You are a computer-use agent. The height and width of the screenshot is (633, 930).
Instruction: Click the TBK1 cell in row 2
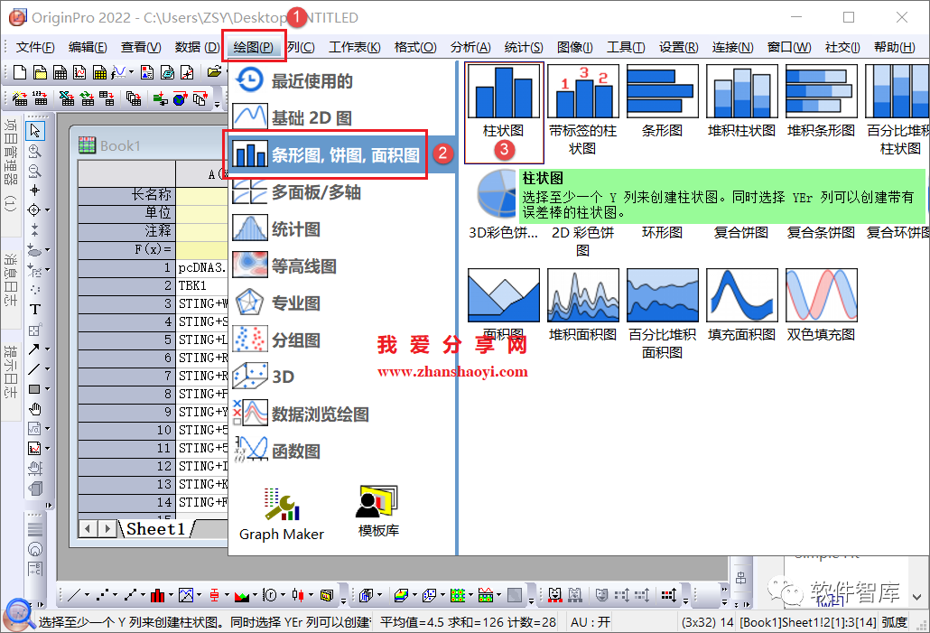[x=202, y=285]
